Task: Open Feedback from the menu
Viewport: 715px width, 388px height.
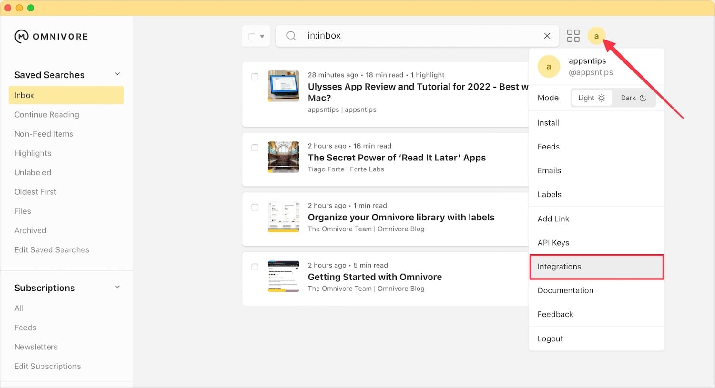Action: click(596, 314)
